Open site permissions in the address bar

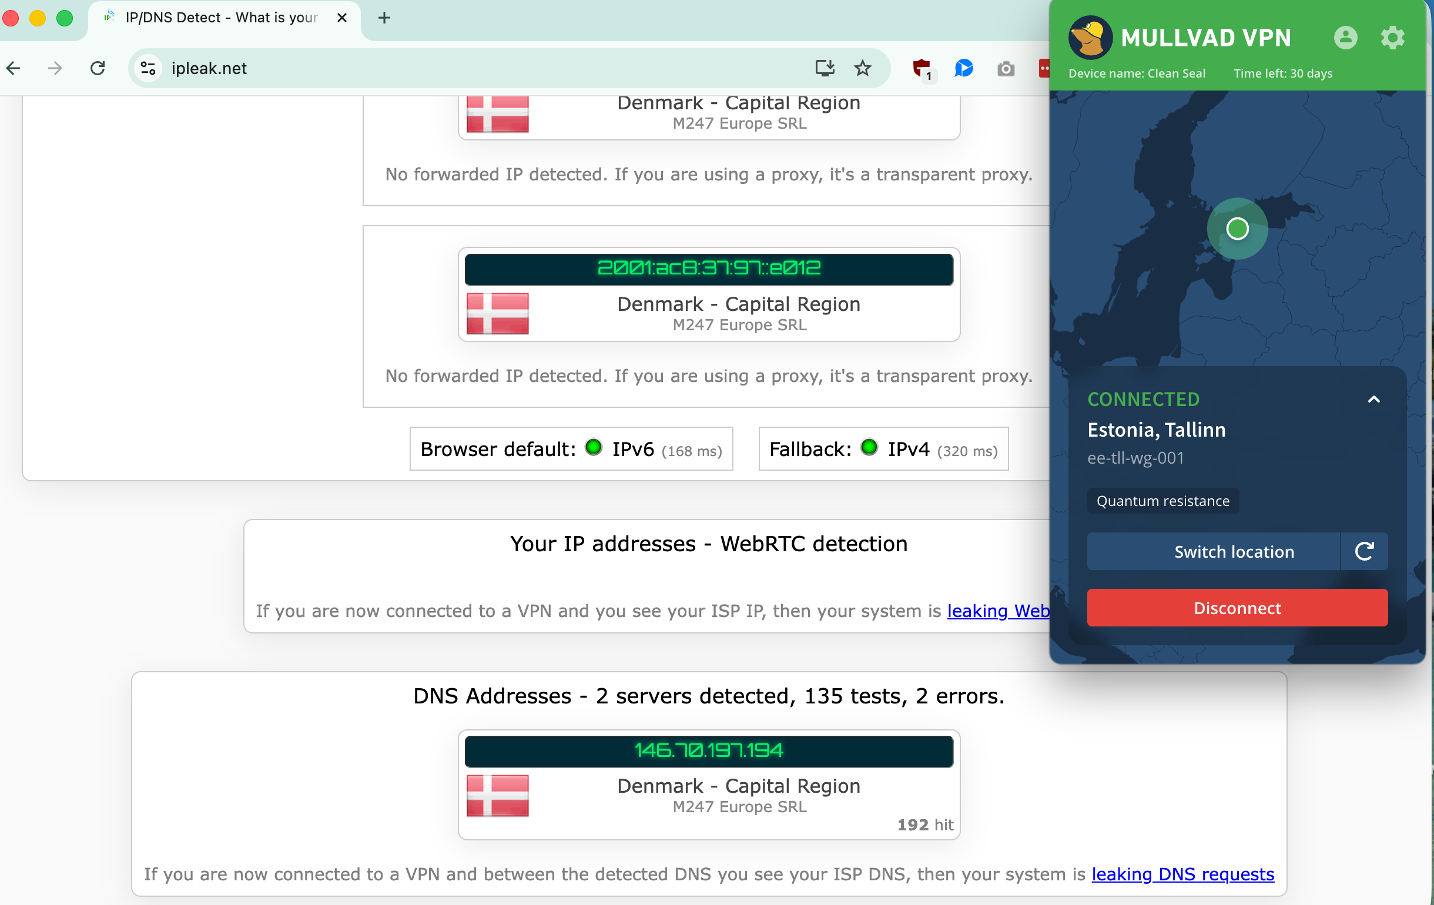tap(147, 68)
